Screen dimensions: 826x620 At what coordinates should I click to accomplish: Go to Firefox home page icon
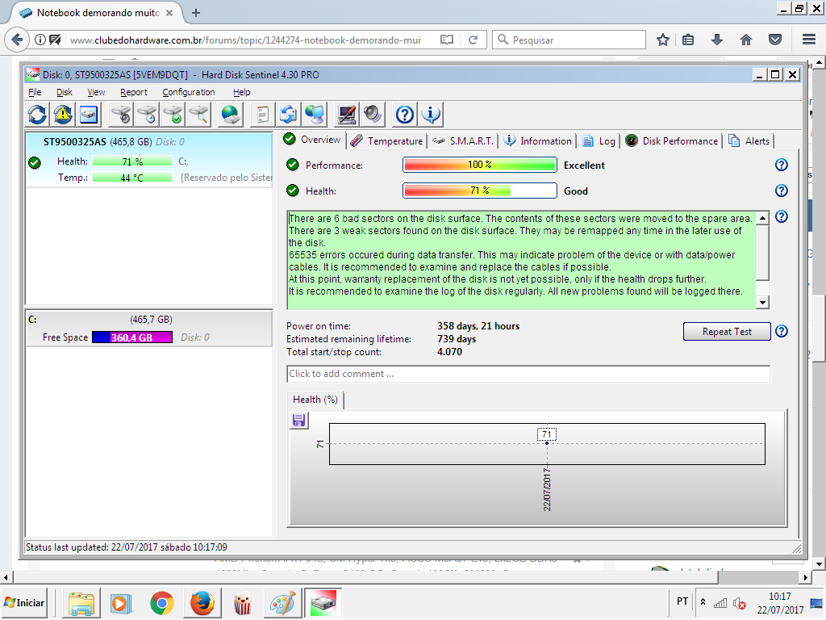tap(746, 40)
